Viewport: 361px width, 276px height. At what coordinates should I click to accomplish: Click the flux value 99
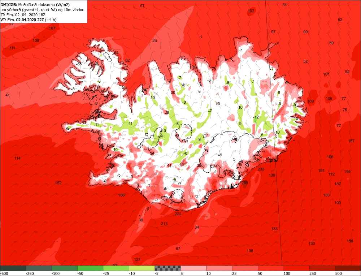click(305, 32)
